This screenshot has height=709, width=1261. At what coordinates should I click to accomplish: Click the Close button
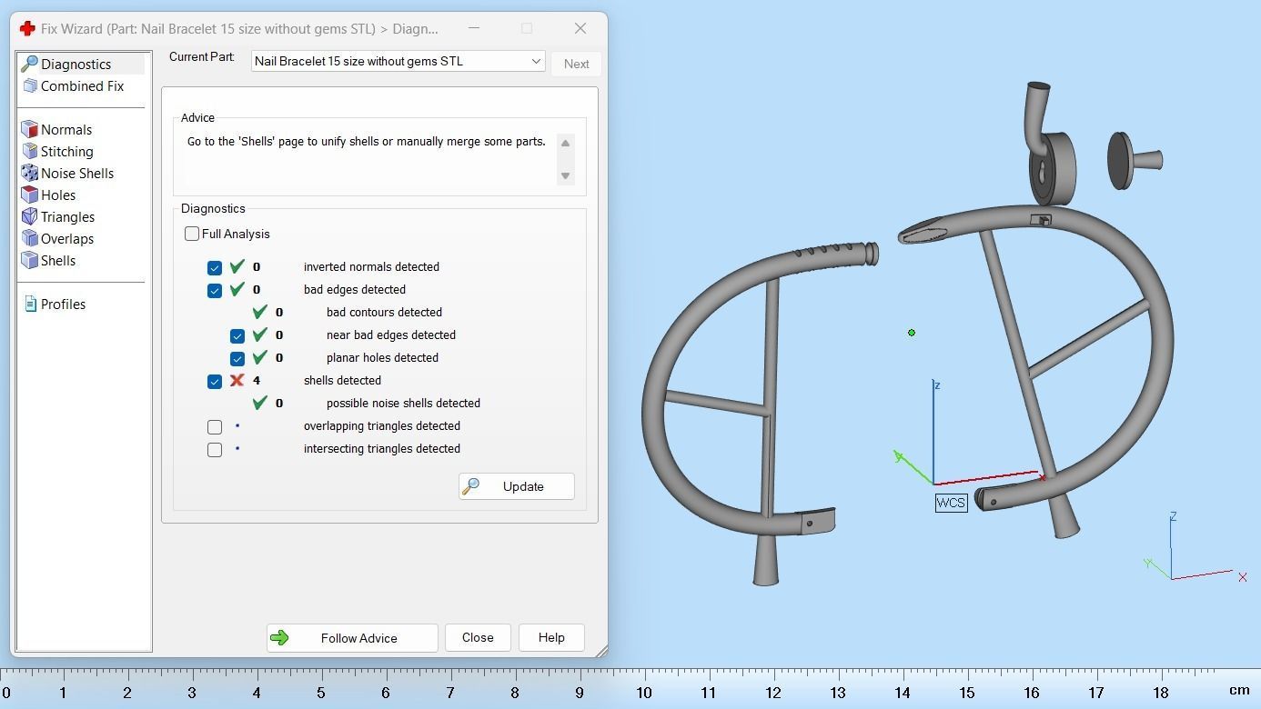point(478,637)
